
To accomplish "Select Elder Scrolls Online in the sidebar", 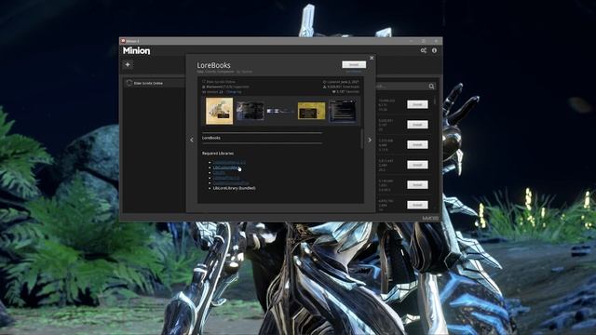I will pos(154,83).
